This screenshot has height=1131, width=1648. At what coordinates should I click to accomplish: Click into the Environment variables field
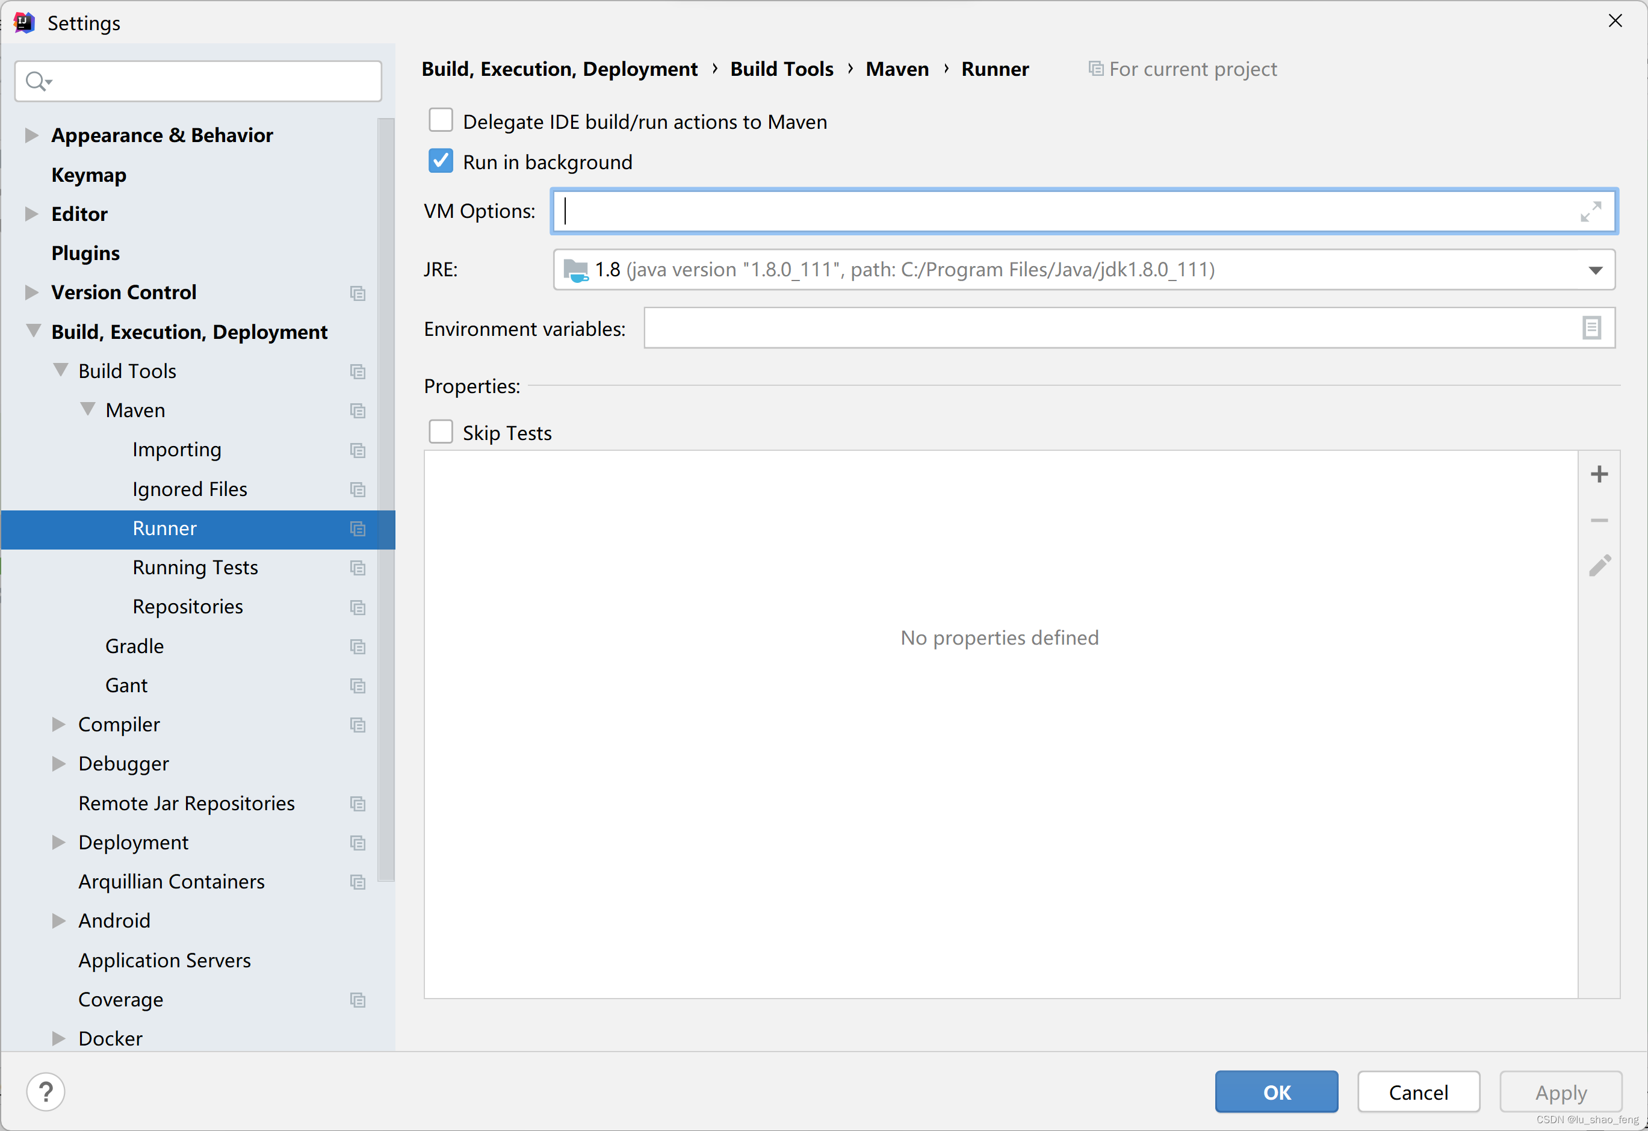[1106, 328]
